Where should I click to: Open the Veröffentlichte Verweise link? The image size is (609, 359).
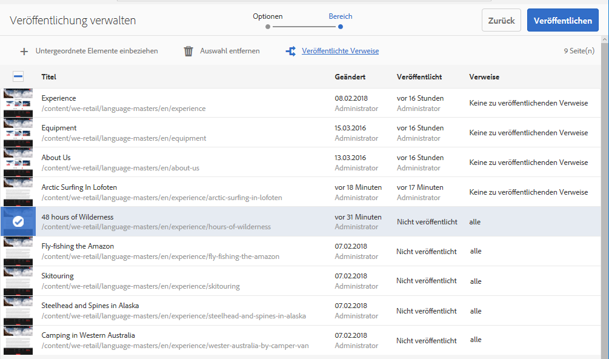[340, 51]
